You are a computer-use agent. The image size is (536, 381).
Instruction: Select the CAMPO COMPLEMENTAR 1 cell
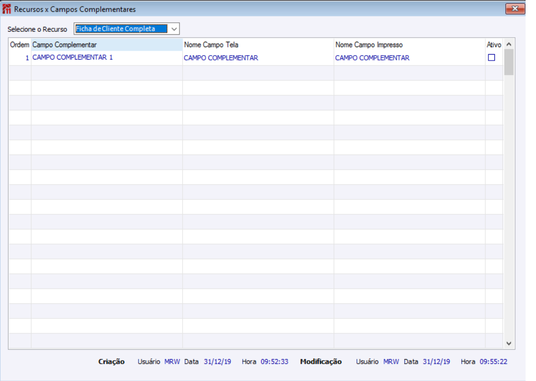tap(107, 58)
